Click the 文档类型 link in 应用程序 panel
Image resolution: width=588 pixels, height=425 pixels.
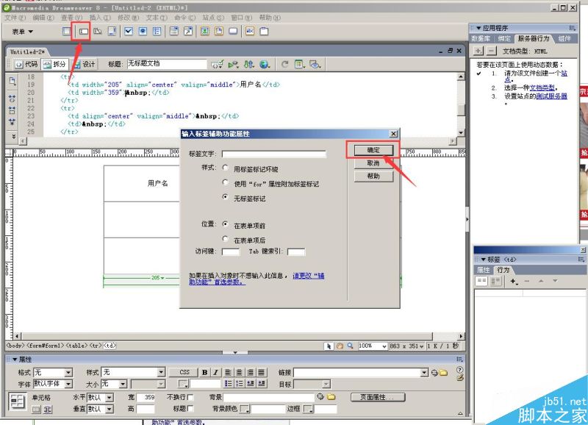[x=542, y=87]
